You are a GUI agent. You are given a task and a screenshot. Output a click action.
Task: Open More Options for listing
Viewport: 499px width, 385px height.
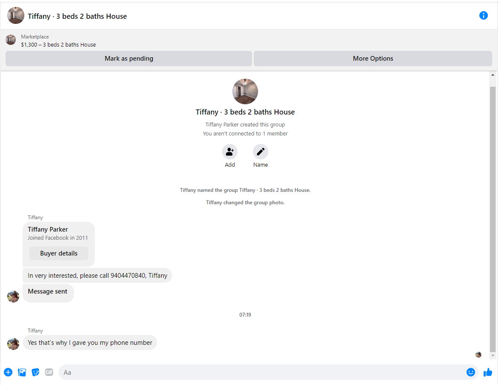(x=373, y=59)
